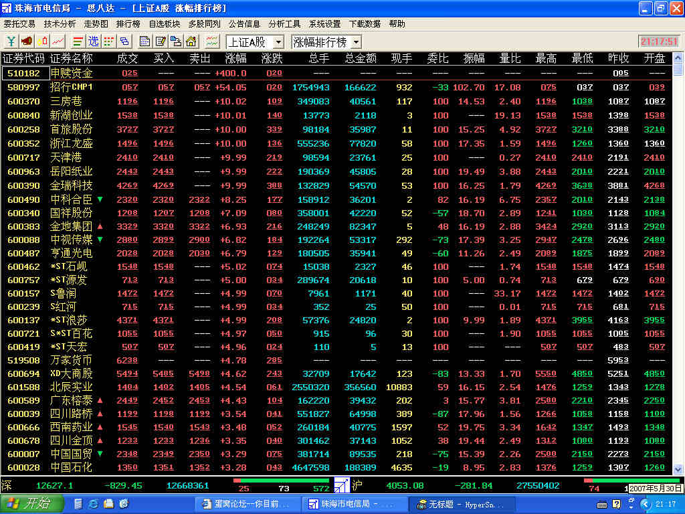Image resolution: width=685 pixels, height=514 pixels.
Task: Open the 多股同列 menu
Action: pyautogui.click(x=205, y=23)
